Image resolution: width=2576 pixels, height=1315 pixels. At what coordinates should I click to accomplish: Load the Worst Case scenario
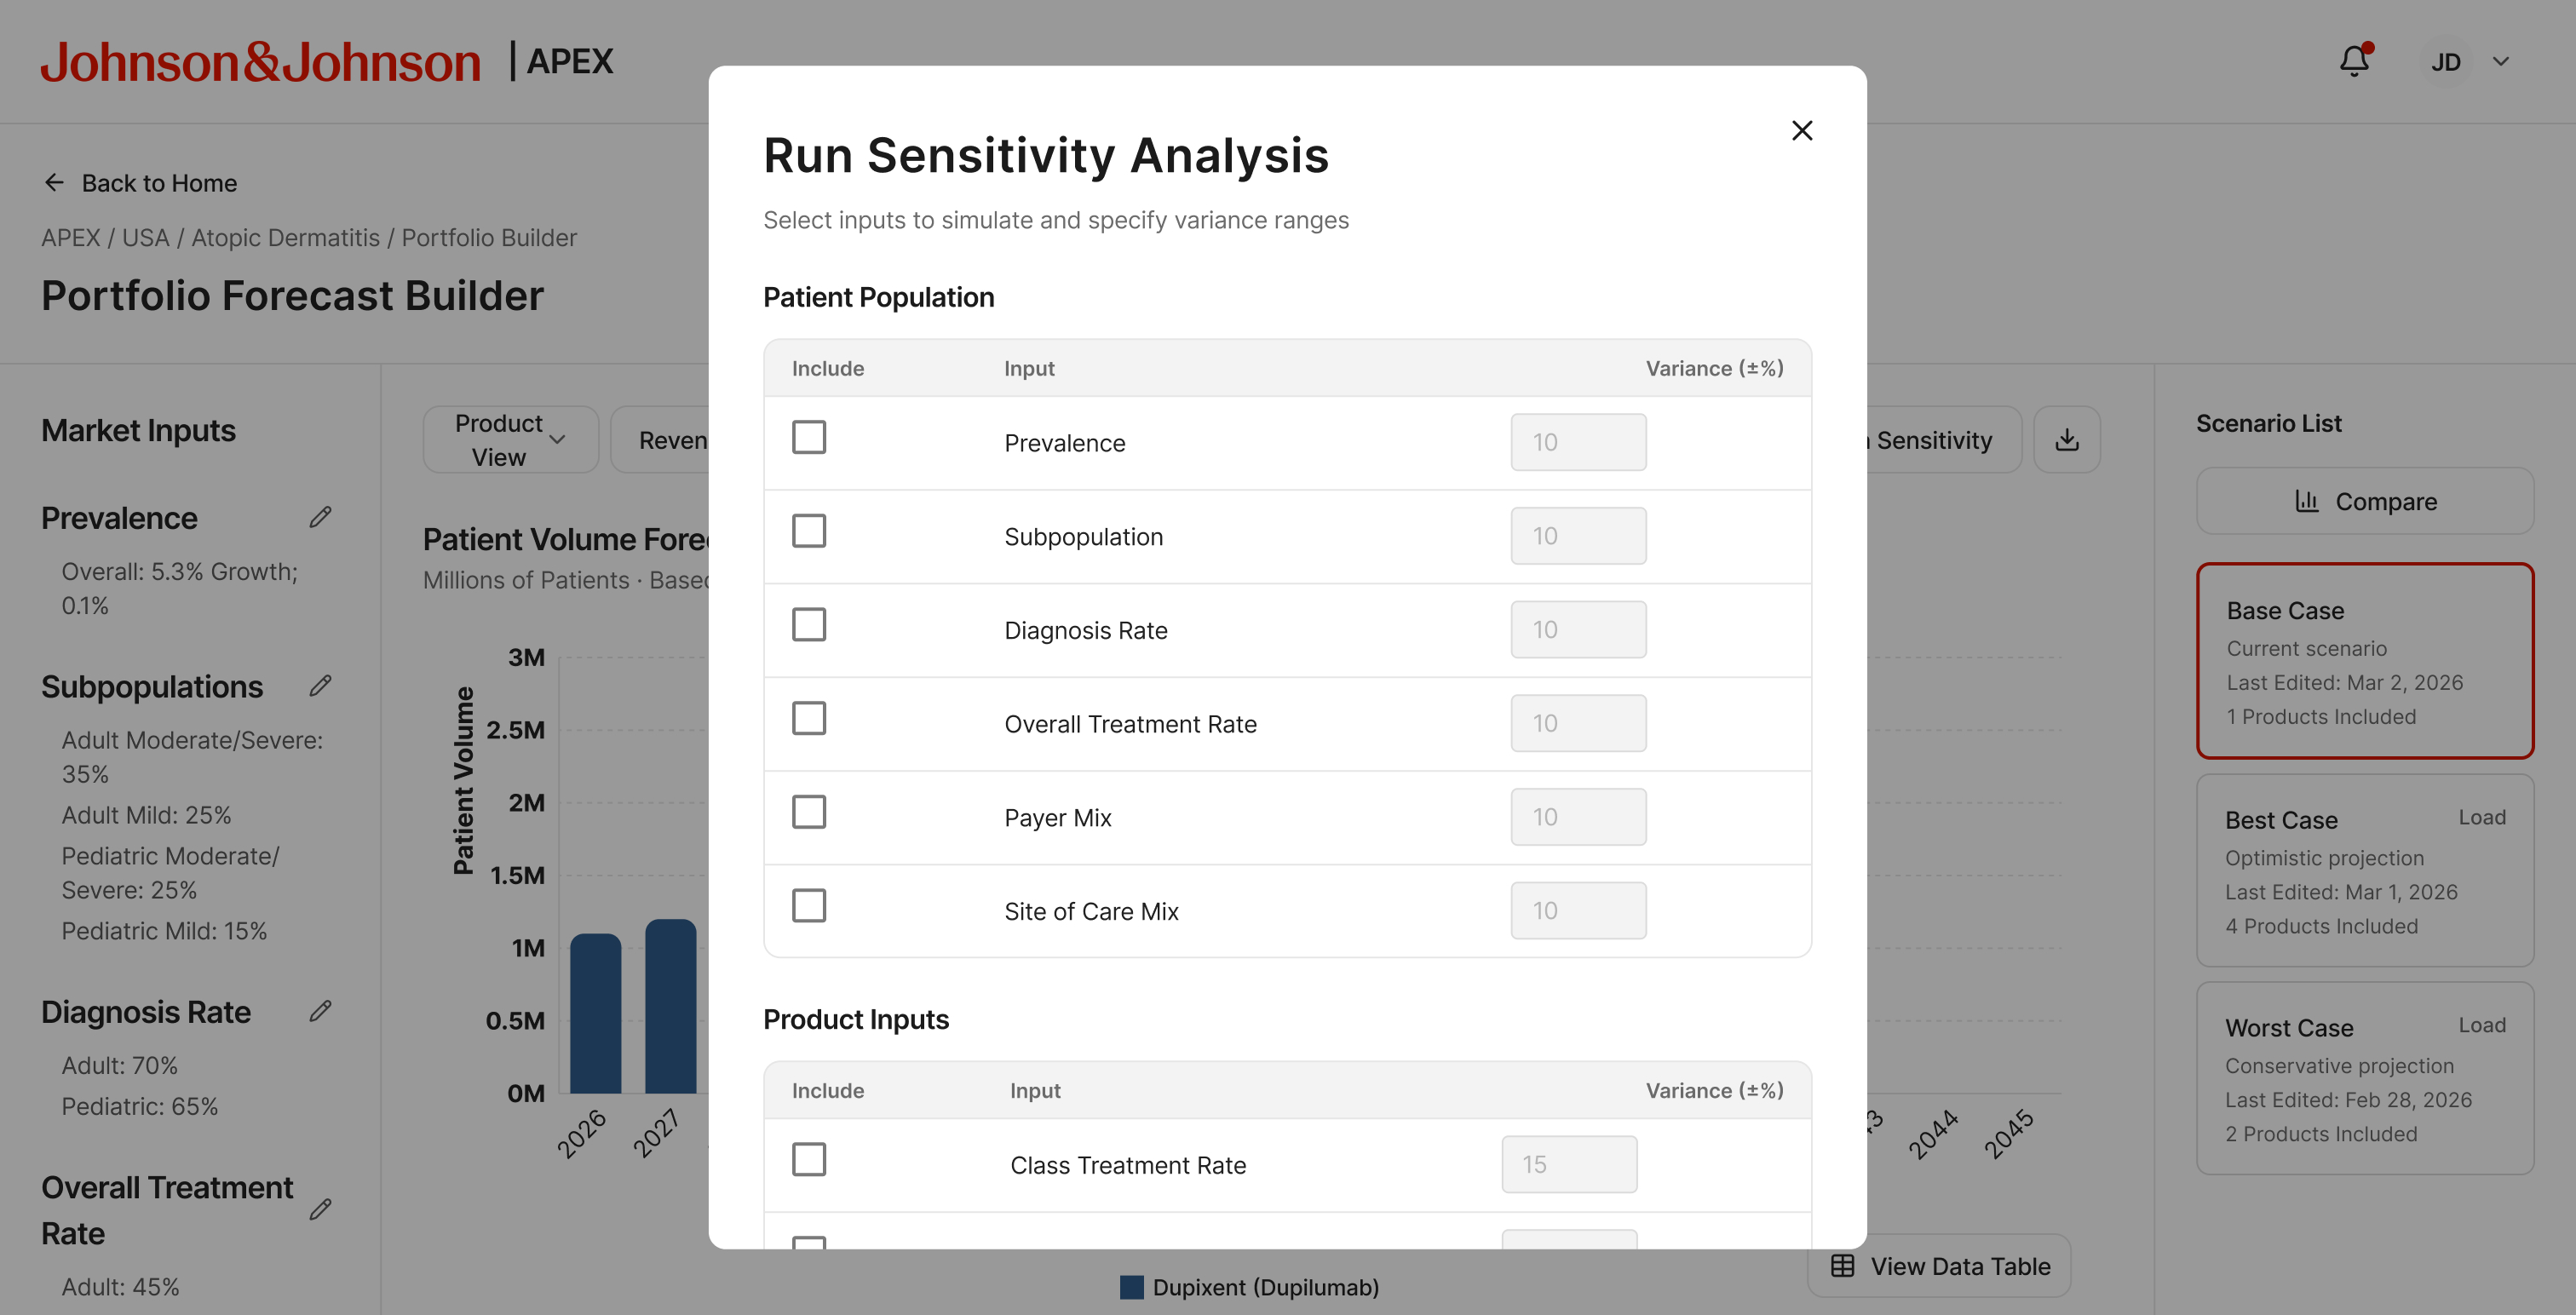[2482, 1025]
